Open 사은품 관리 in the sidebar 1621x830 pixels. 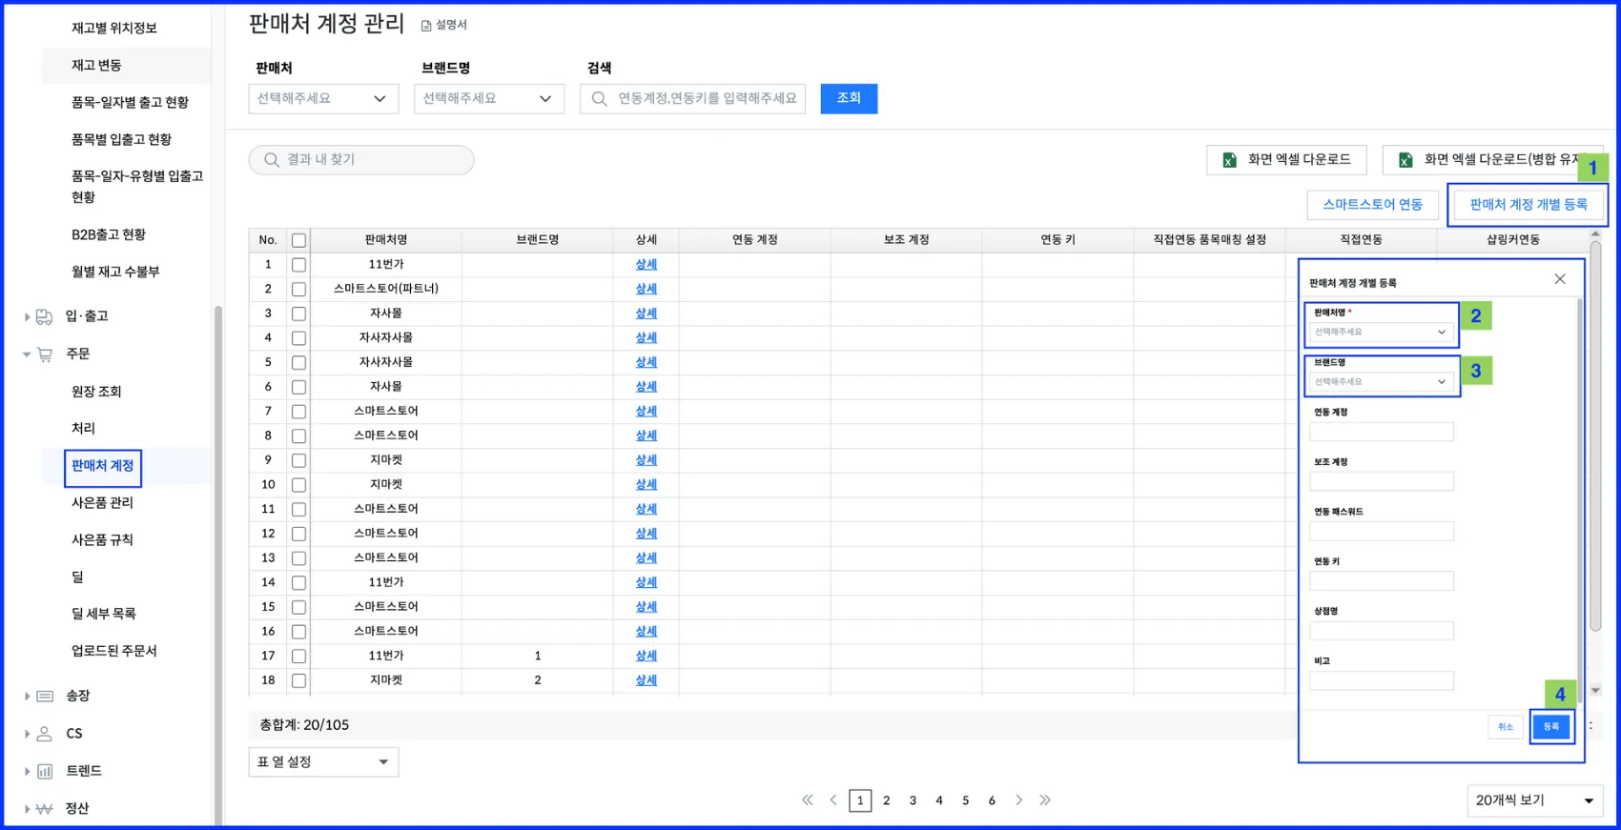(x=102, y=502)
